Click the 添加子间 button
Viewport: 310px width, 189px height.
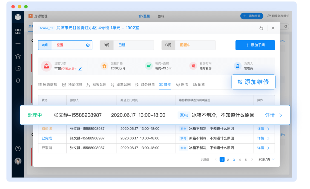click(255, 45)
